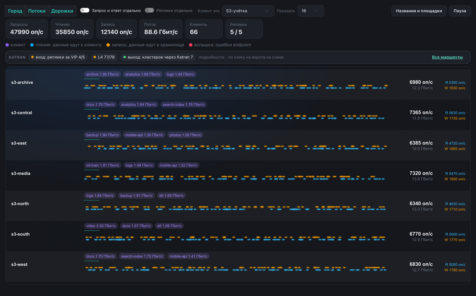Click the 'etl 1.65 Гбит/с' tag in s3-north
Viewport: 476px width, 296px height.
[x=171, y=196]
